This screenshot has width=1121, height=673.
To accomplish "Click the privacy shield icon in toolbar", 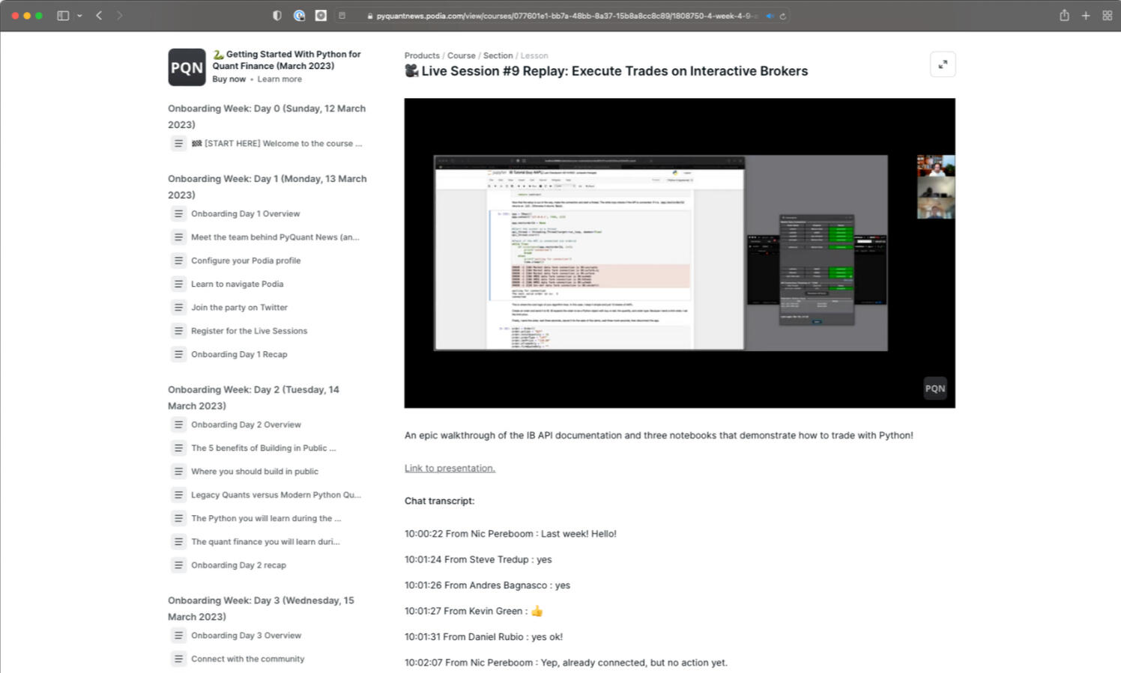I will tap(277, 16).
